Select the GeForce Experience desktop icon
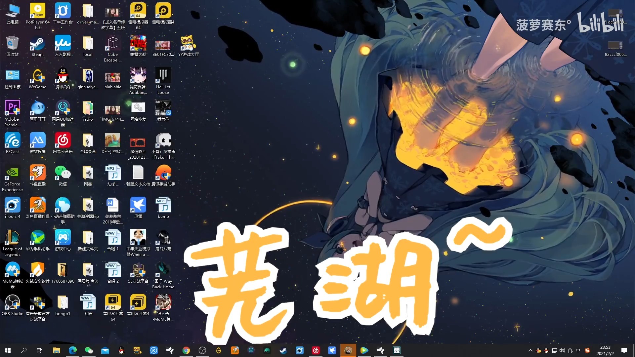Image resolution: width=635 pixels, height=357 pixels. point(13,178)
